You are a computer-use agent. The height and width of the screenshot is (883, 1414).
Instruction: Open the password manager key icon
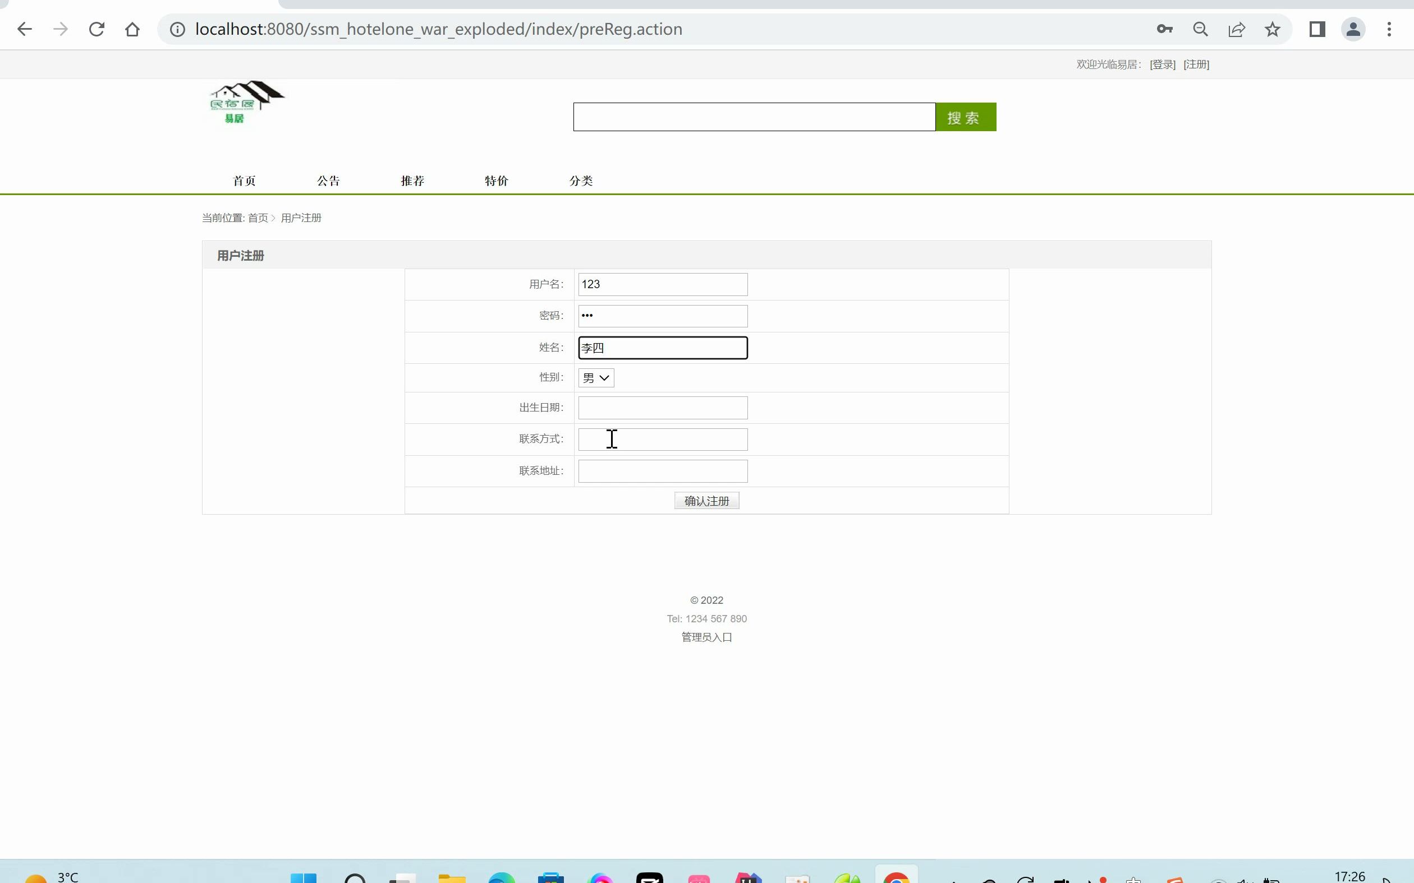(1164, 29)
